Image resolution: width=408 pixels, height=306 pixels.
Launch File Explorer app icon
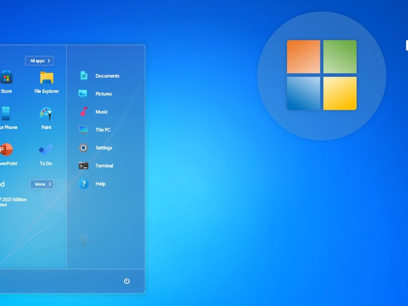[x=47, y=78]
